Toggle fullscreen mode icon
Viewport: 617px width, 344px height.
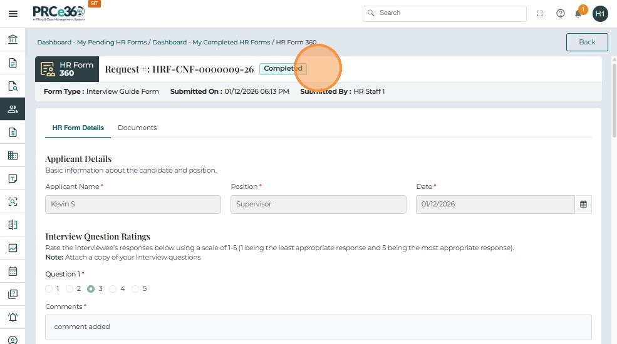pyautogui.click(x=539, y=13)
